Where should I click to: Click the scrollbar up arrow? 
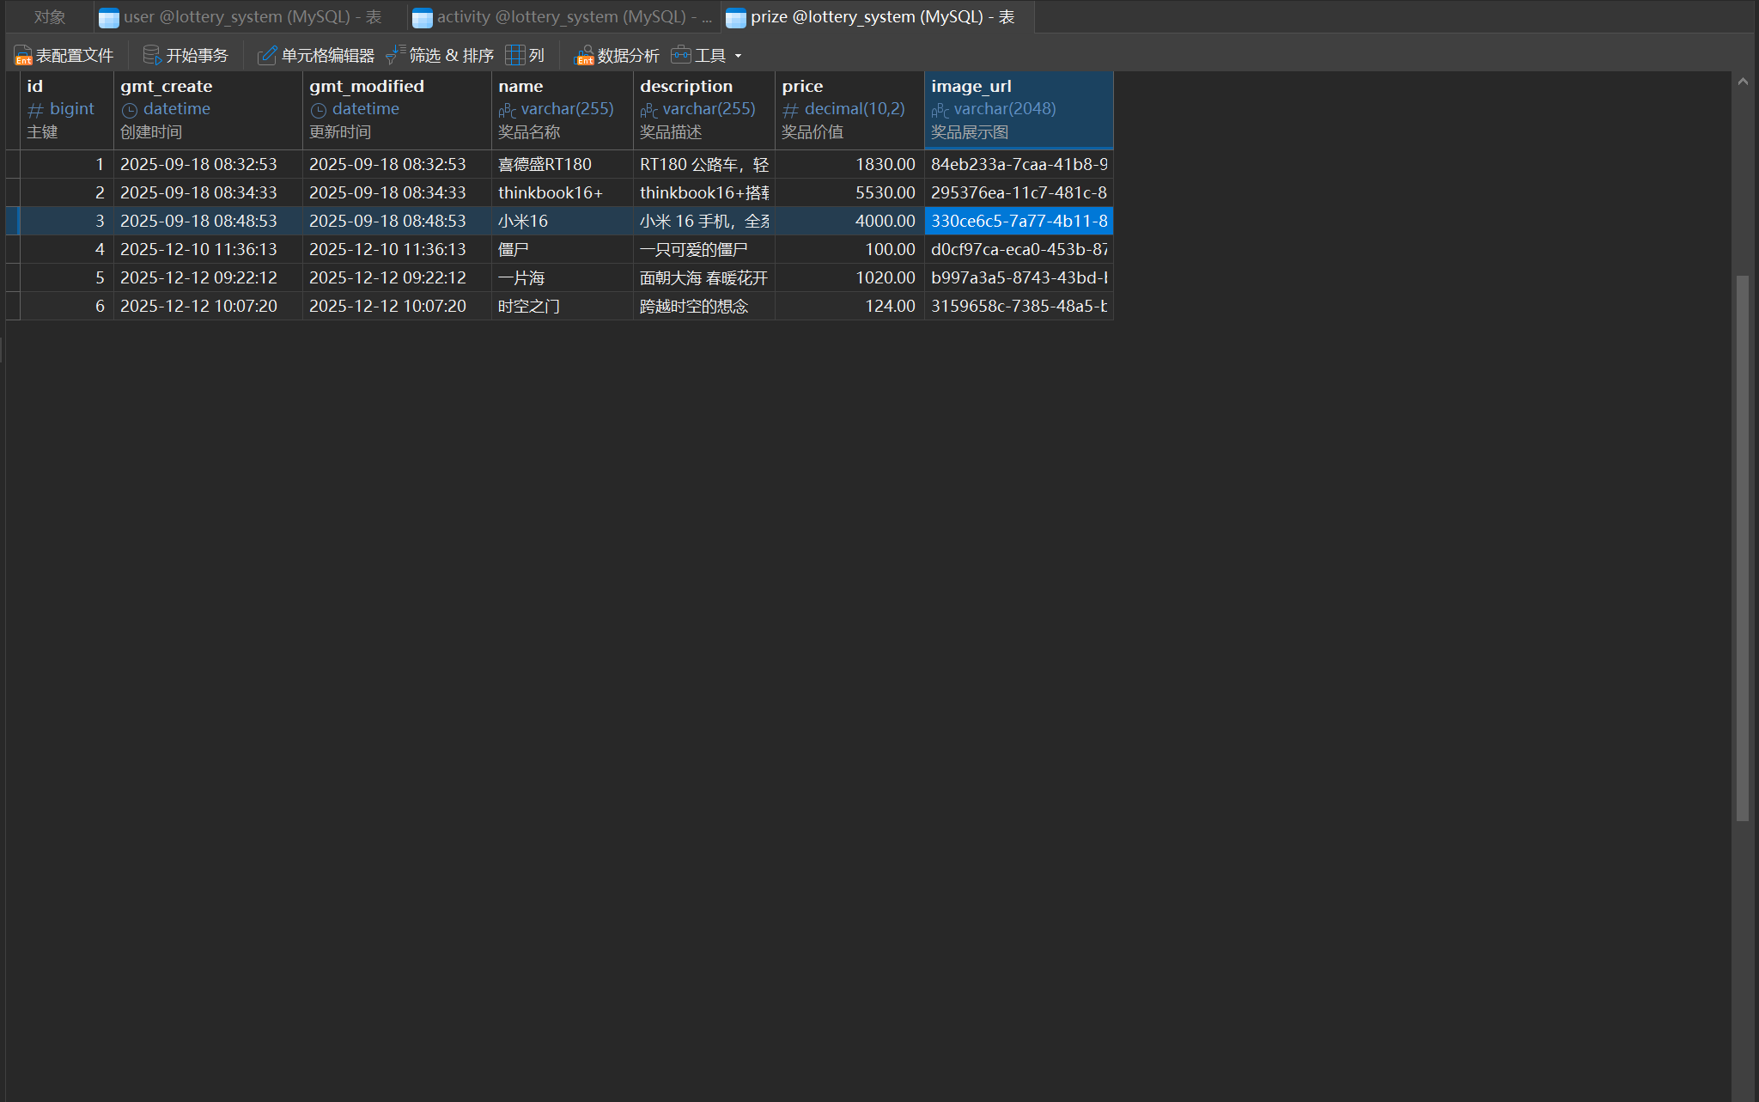pyautogui.click(x=1743, y=82)
